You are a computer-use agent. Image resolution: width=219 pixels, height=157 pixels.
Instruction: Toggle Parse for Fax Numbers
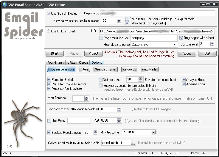(x=49, y=89)
